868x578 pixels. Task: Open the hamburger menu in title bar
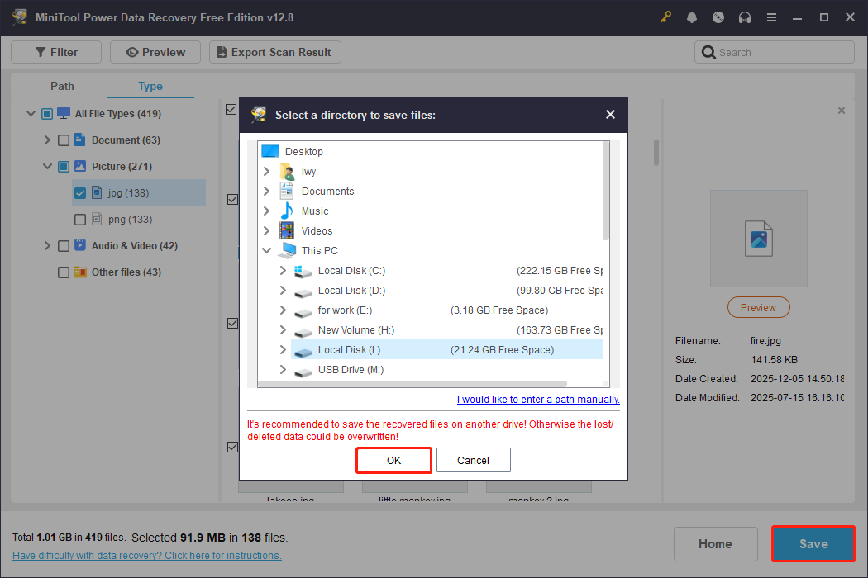[x=771, y=17]
